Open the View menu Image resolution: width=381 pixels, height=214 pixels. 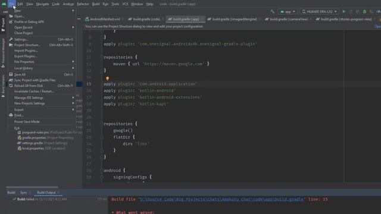[x=29, y=4]
